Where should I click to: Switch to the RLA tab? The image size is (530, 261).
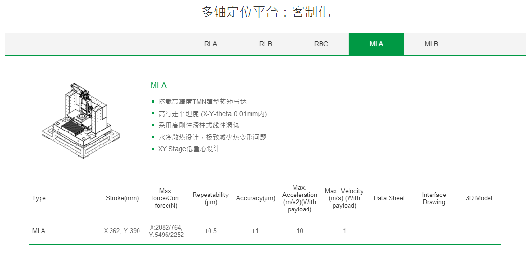(210, 44)
